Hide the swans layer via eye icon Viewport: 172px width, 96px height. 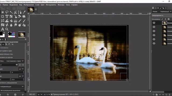tap(154, 43)
